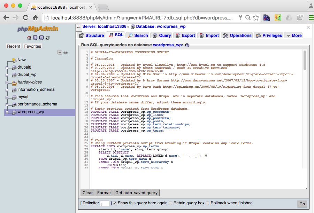
Task: Click the Clear button
Action: coord(87,193)
